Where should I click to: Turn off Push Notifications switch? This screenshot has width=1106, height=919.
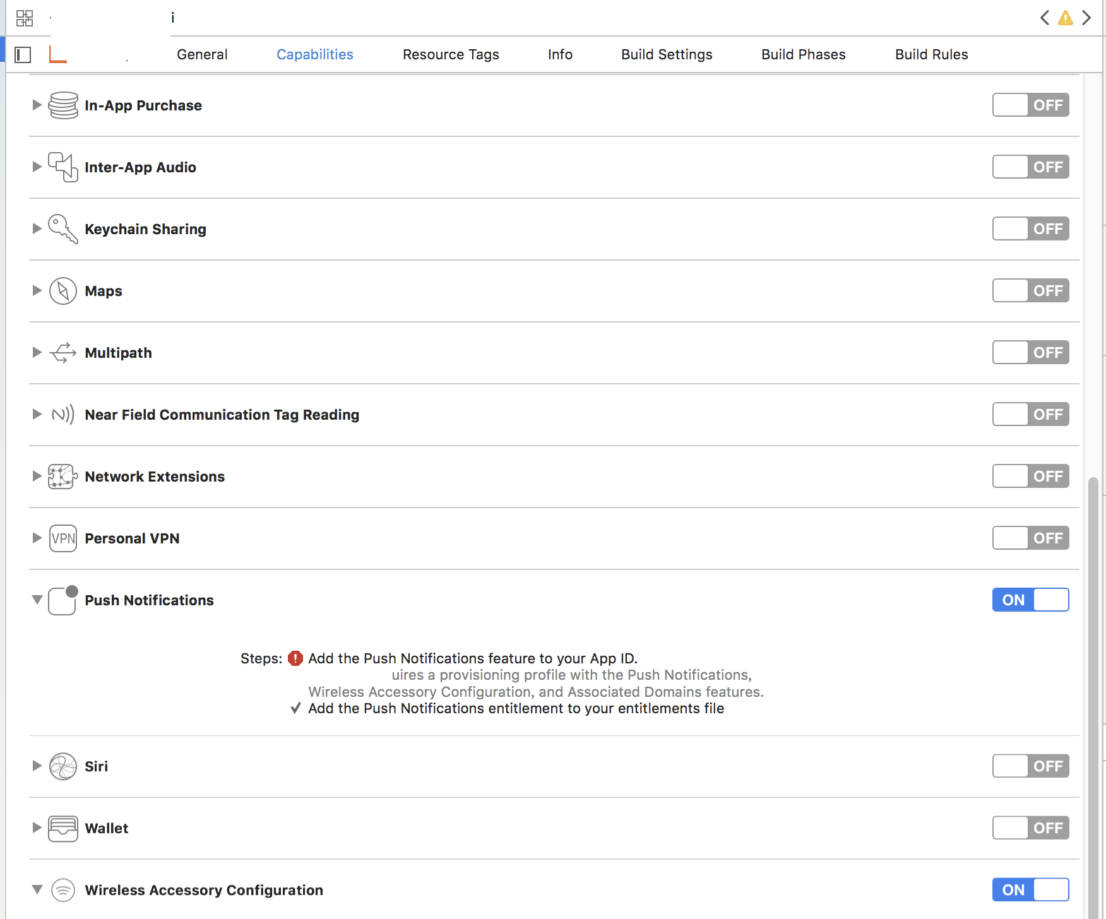[1030, 600]
